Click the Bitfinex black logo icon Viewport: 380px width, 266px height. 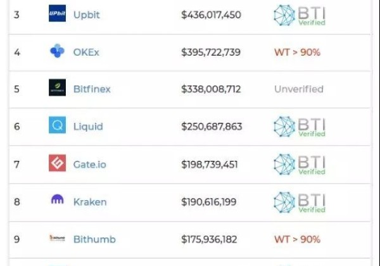[57, 89]
